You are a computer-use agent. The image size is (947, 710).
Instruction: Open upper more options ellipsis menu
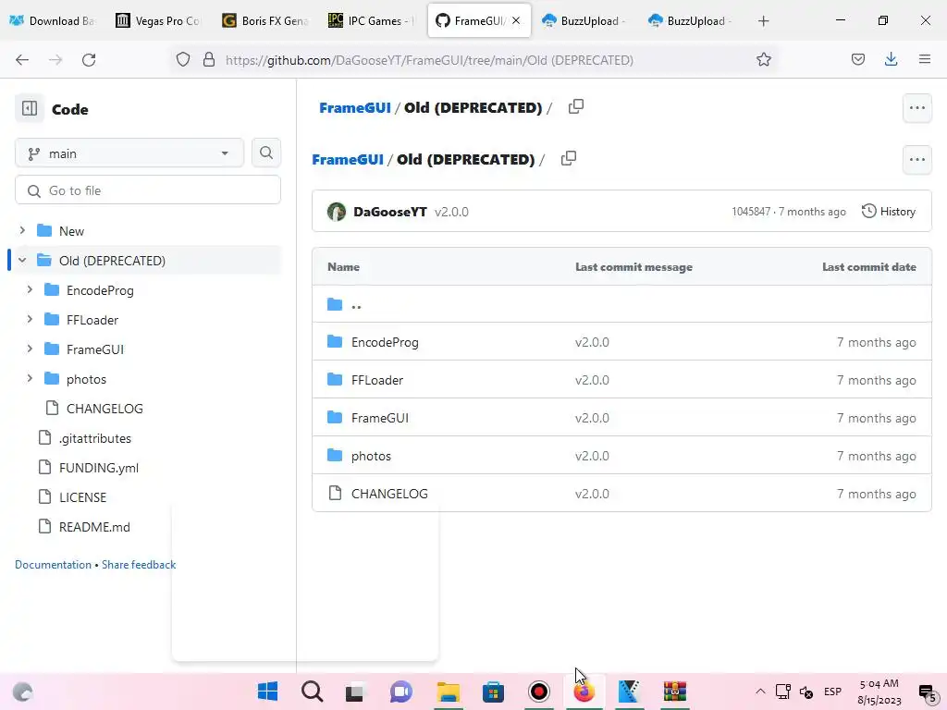point(916,108)
